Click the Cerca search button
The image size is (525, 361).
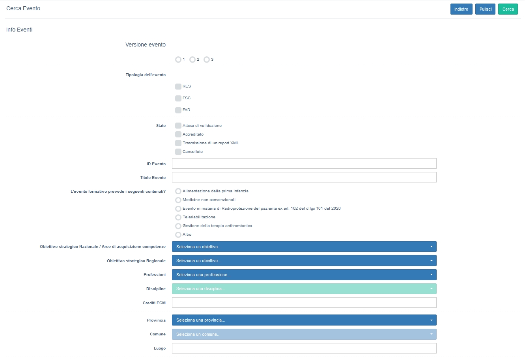508,9
